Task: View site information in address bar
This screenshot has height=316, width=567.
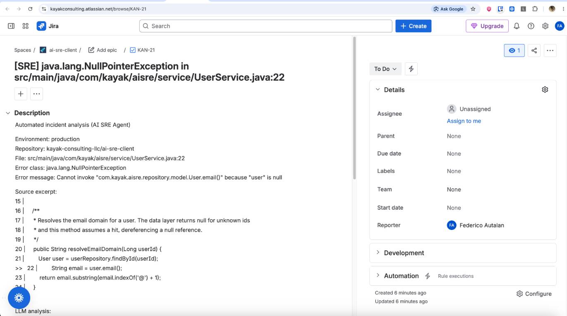Action: coord(44,9)
